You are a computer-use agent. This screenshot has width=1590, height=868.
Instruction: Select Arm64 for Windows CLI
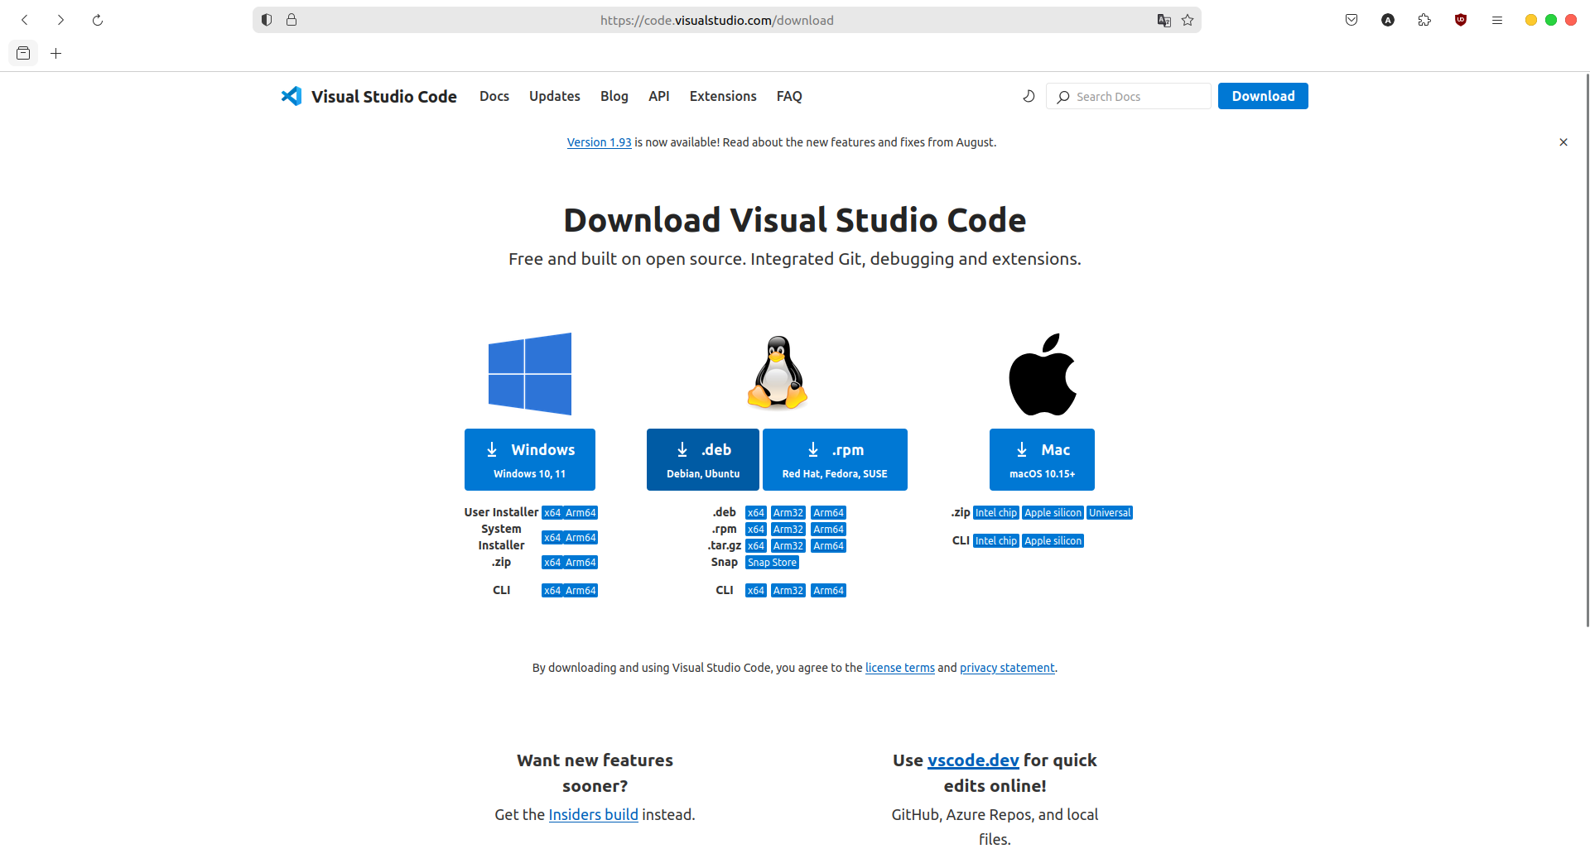[x=581, y=591]
